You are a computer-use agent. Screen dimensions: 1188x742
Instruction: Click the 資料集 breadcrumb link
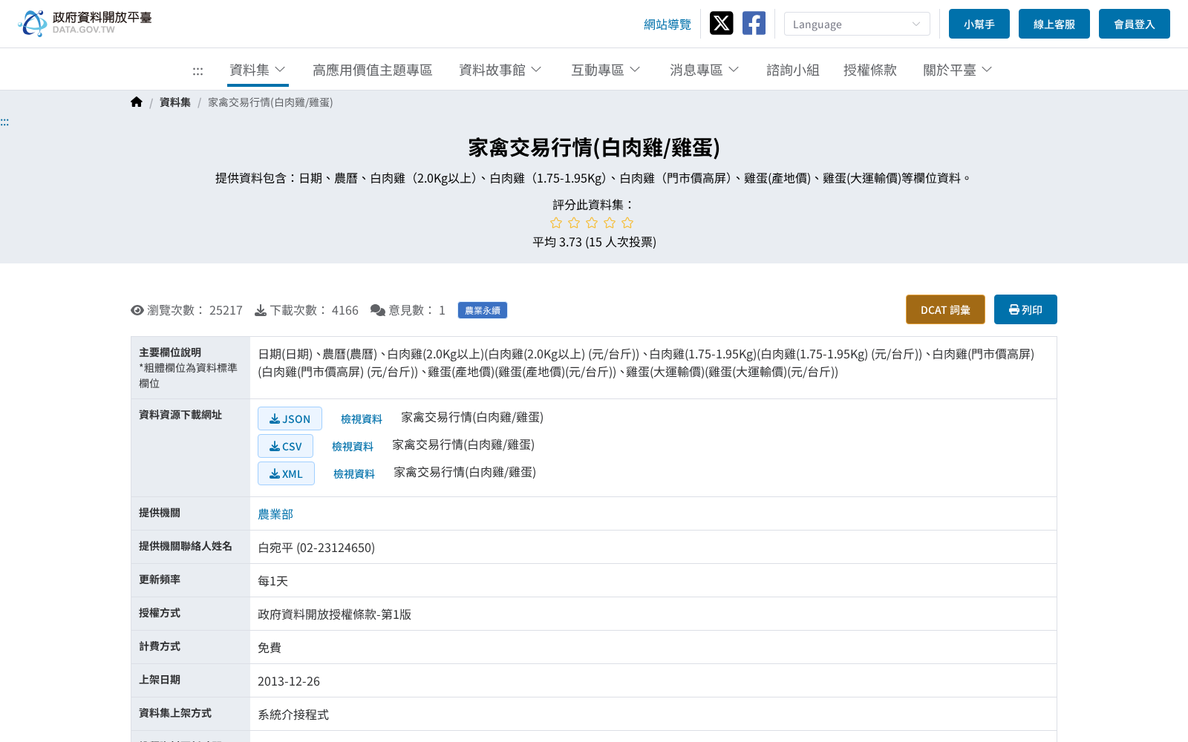pyautogui.click(x=175, y=102)
